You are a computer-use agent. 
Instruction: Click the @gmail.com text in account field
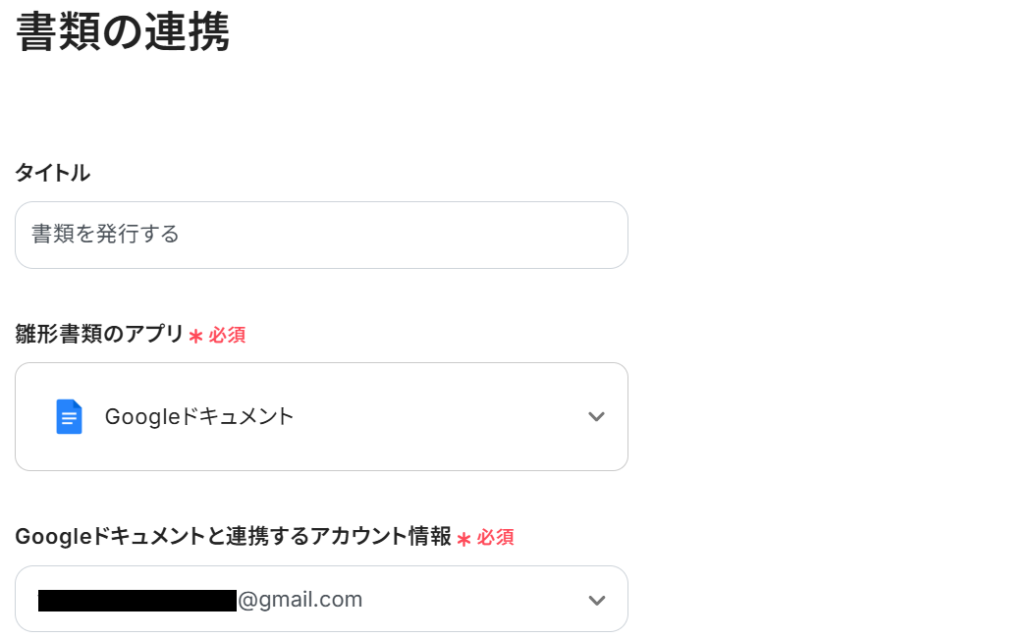click(300, 600)
